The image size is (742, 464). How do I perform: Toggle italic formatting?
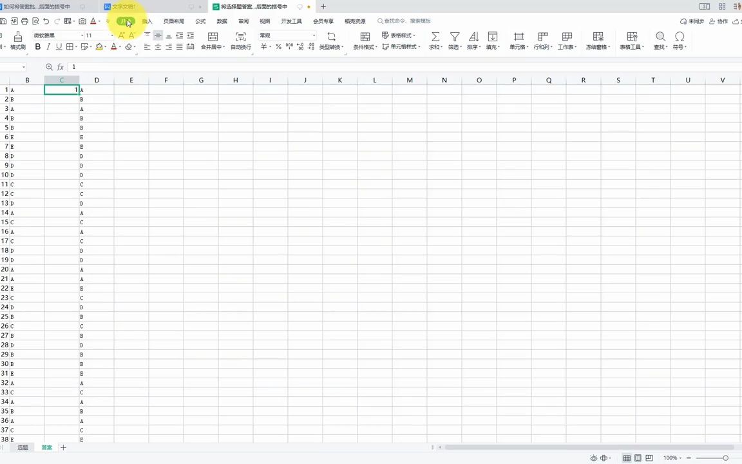click(x=48, y=46)
